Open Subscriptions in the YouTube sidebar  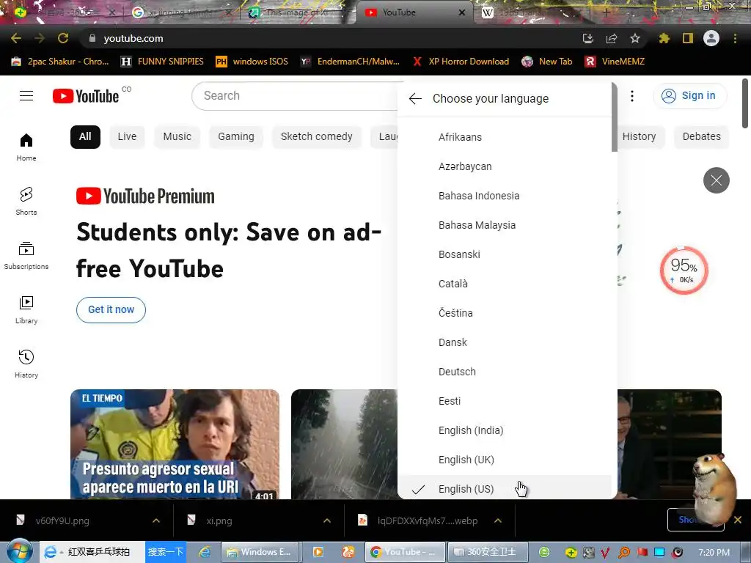tap(26, 256)
